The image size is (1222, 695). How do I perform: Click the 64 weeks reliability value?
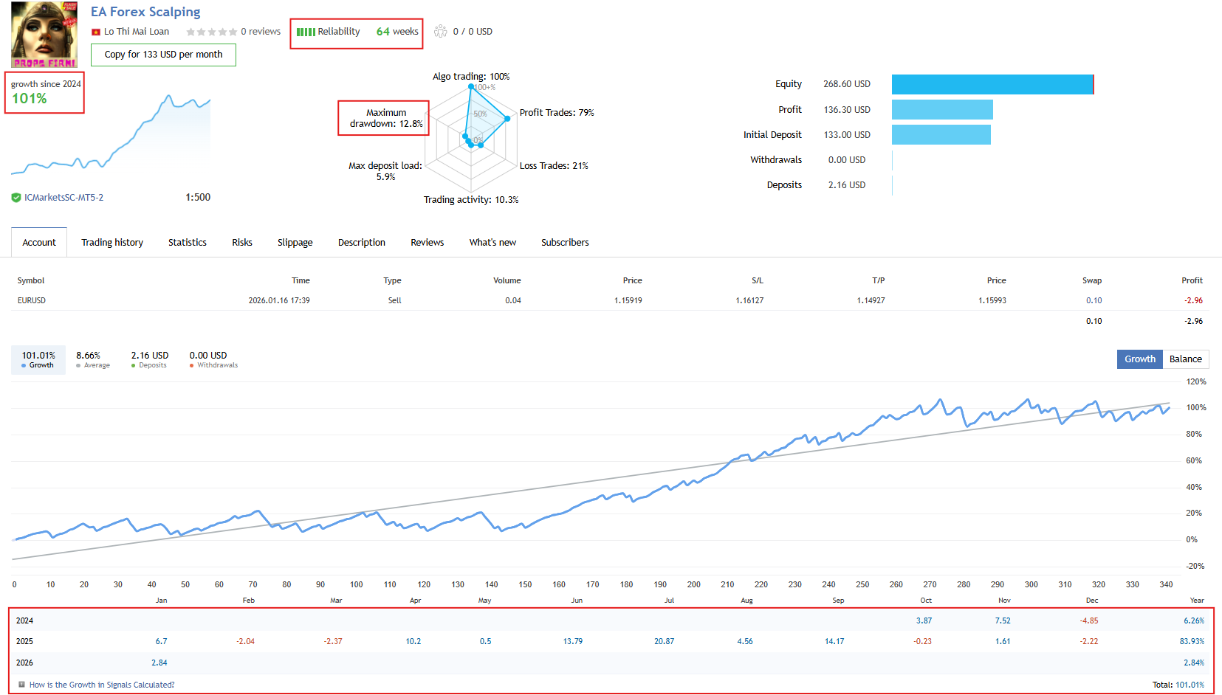pos(397,32)
